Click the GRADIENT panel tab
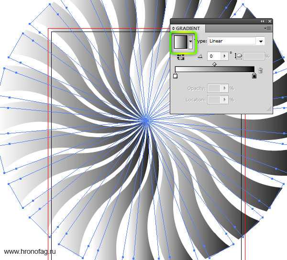The image size is (287, 260). (188, 28)
